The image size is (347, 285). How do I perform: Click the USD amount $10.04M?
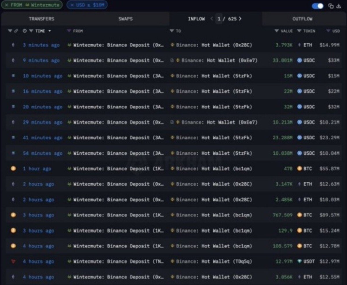coord(329,153)
